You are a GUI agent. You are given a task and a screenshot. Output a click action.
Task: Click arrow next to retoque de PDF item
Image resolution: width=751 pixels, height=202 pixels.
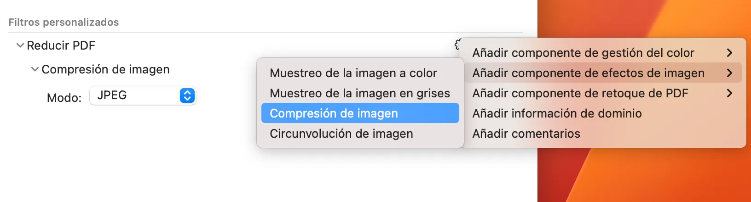(729, 93)
